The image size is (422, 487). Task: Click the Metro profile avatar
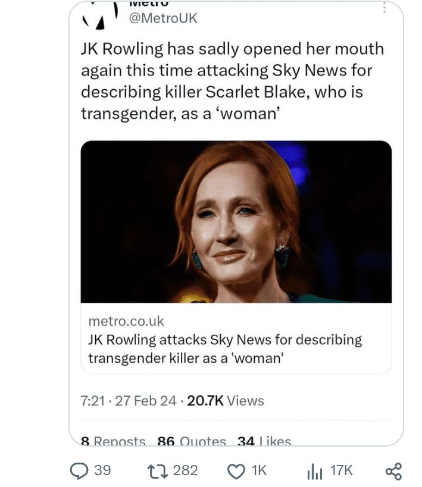pos(101,15)
